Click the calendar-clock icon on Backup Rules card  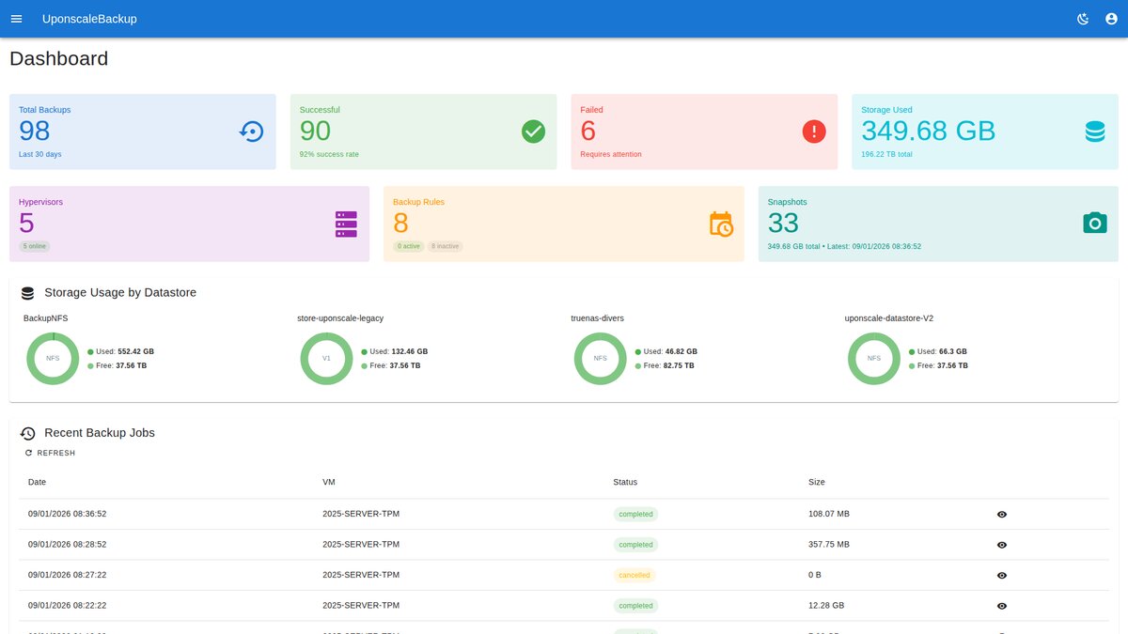pyautogui.click(x=720, y=224)
